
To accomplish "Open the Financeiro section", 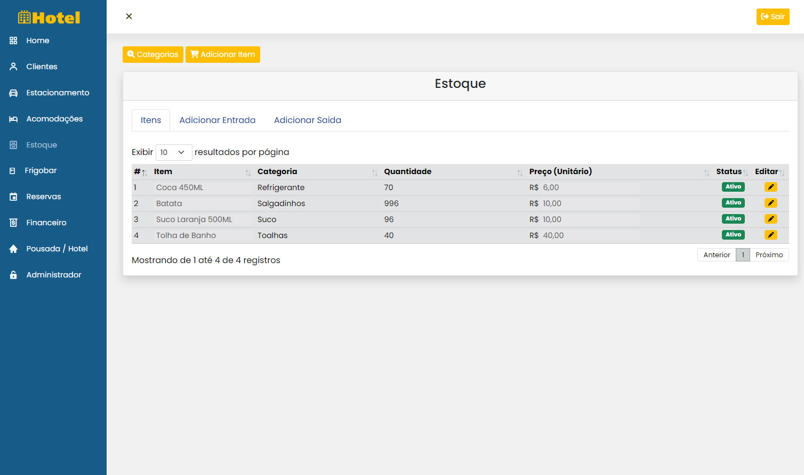I will [x=46, y=223].
